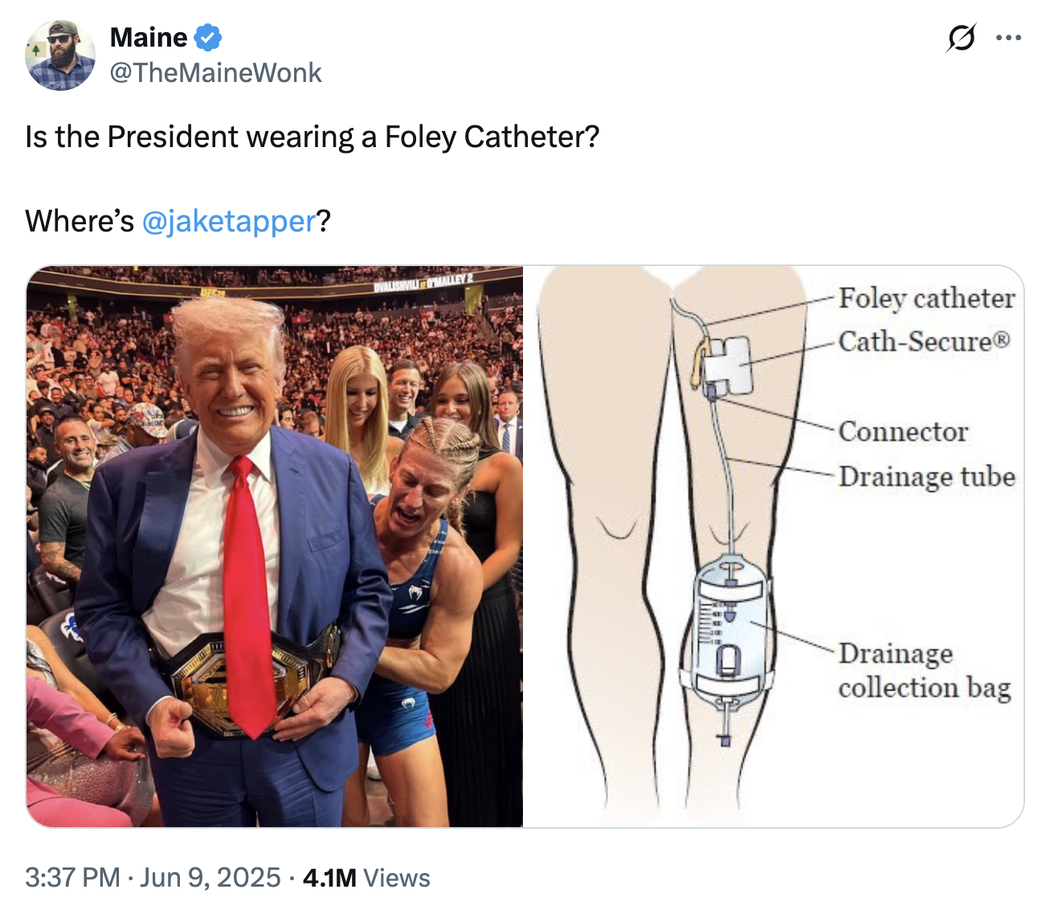Click the 3:37 PM timestamp link
The image size is (1046, 918).
click(x=72, y=877)
